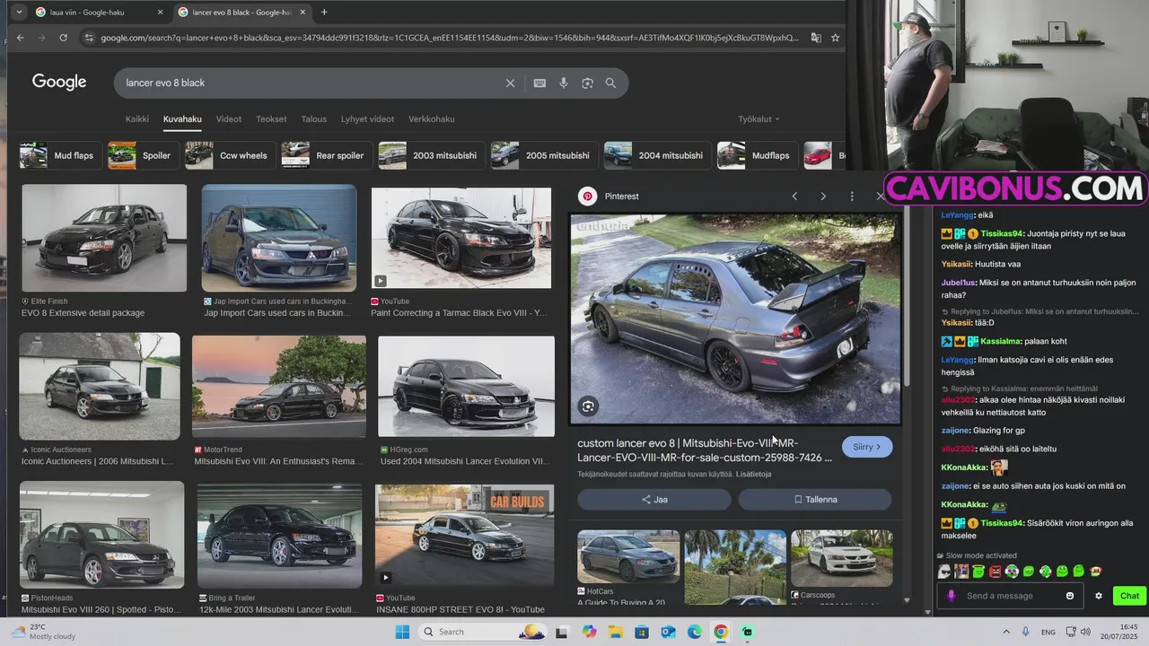Open the HotCars related image thumbnail

(628, 556)
